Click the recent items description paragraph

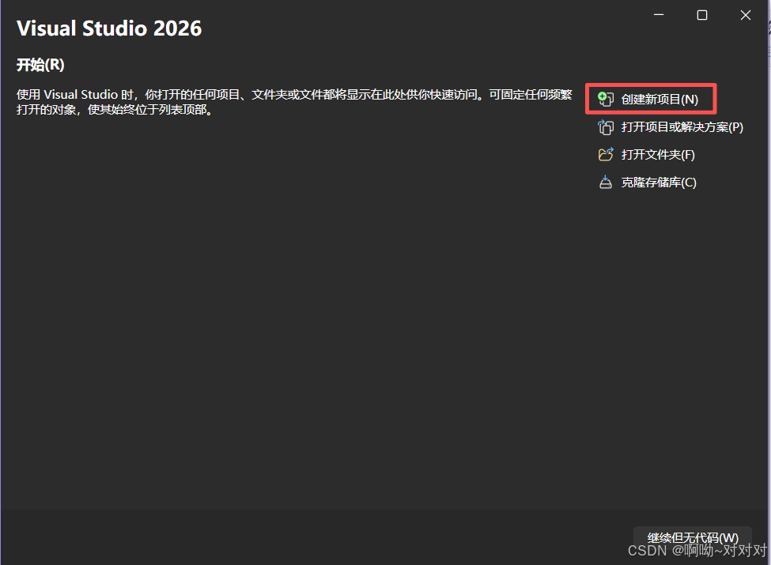click(294, 102)
